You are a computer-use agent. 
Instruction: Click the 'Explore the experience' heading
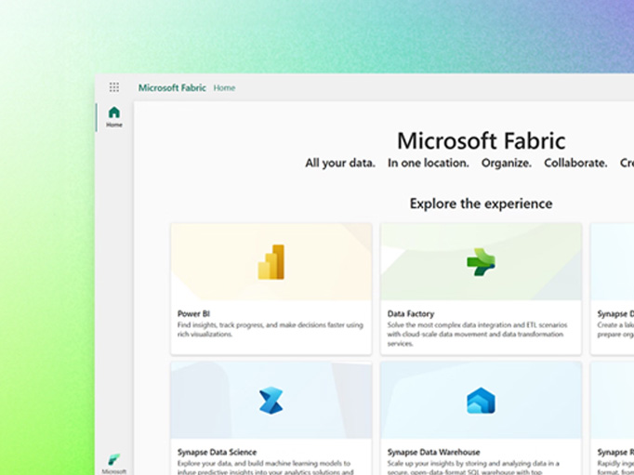[x=482, y=204]
